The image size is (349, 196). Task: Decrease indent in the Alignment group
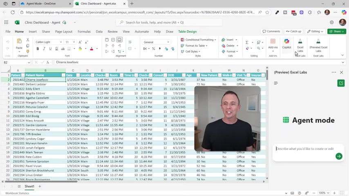click(107, 51)
